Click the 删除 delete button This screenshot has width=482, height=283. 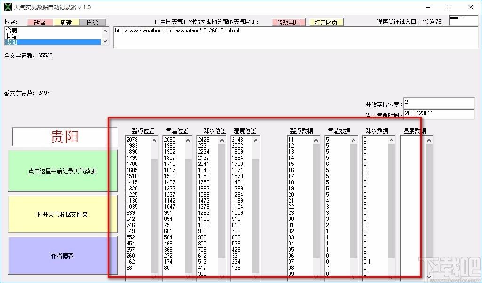point(93,23)
